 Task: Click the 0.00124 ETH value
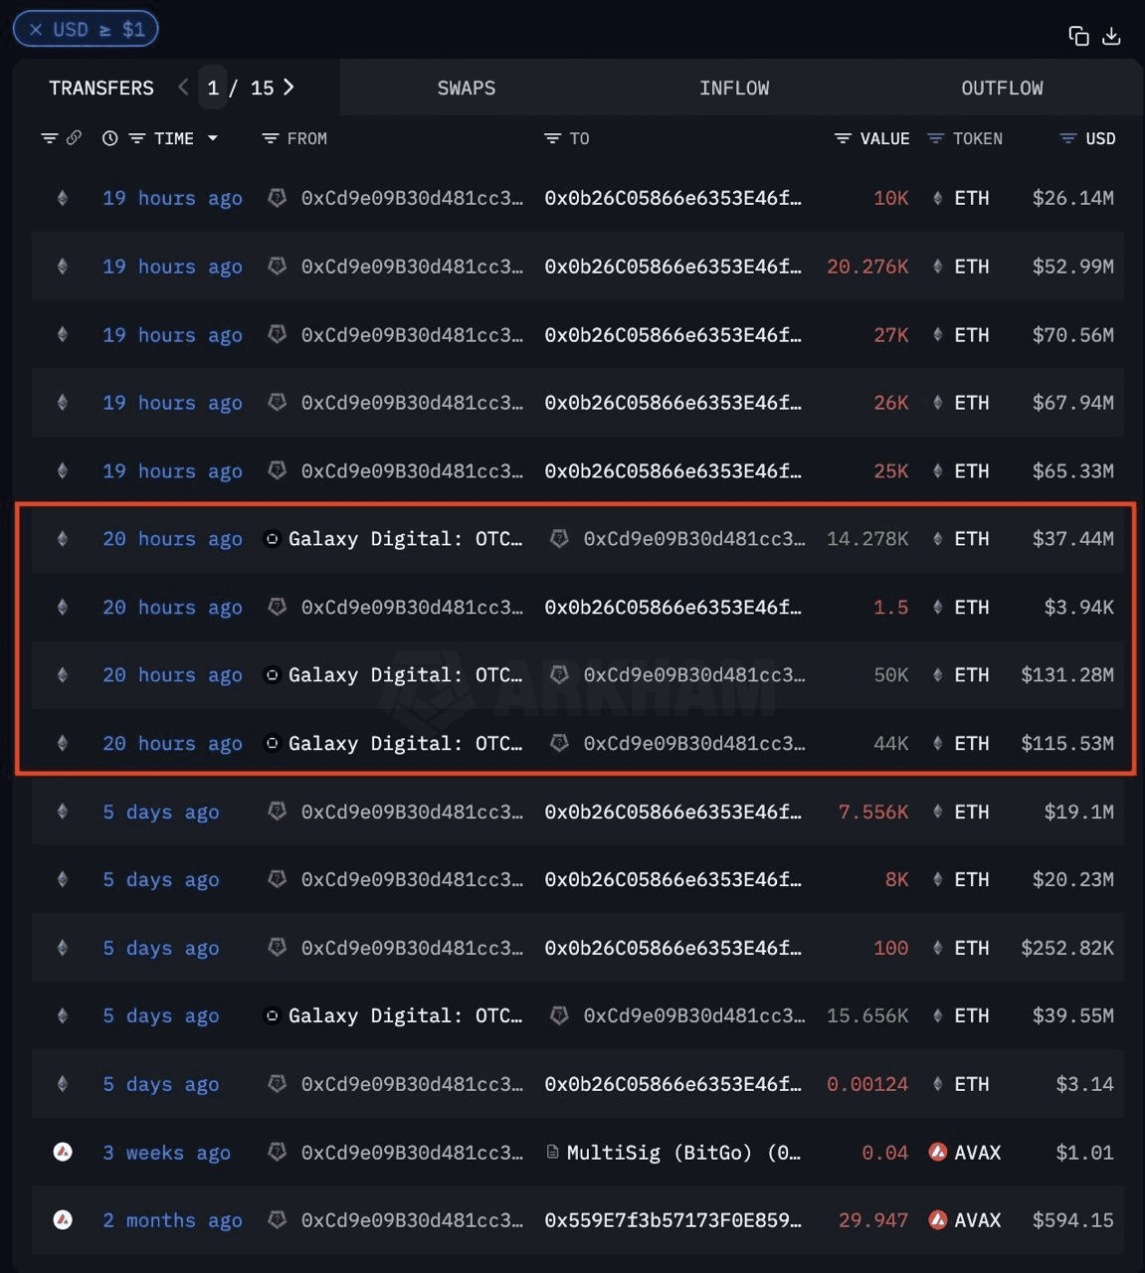[867, 1085]
